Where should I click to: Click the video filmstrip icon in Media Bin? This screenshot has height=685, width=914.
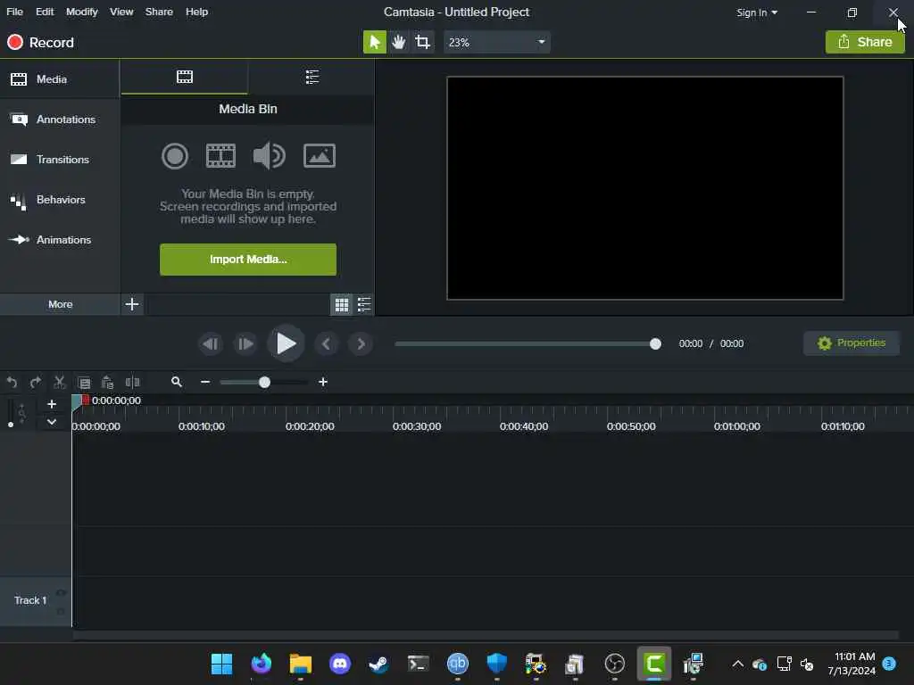click(x=221, y=156)
